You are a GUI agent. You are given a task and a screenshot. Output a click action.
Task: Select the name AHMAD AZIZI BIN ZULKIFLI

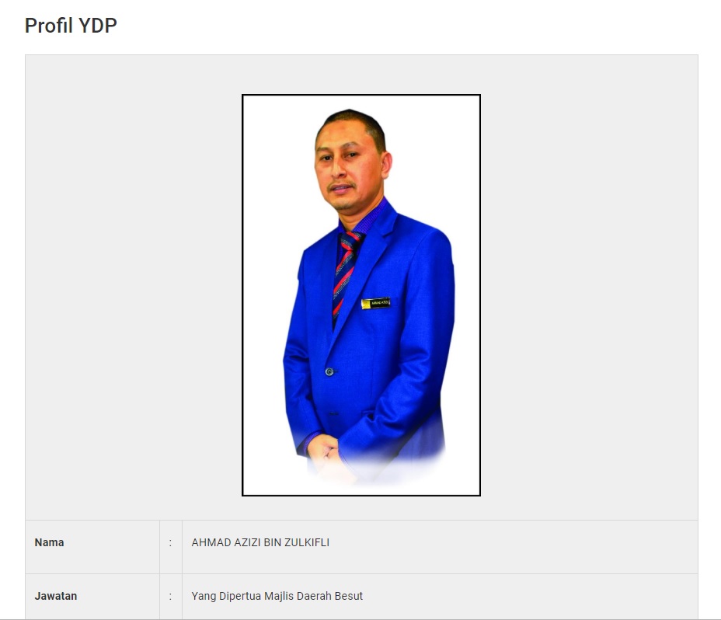pyautogui.click(x=260, y=542)
